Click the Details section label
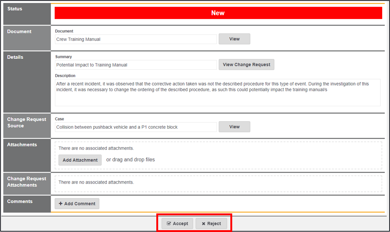Screen dimensions: 390x232 coord(15,57)
